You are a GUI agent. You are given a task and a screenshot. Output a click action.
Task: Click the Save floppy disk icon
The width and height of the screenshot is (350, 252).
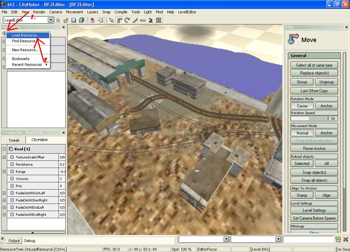(x=73, y=20)
